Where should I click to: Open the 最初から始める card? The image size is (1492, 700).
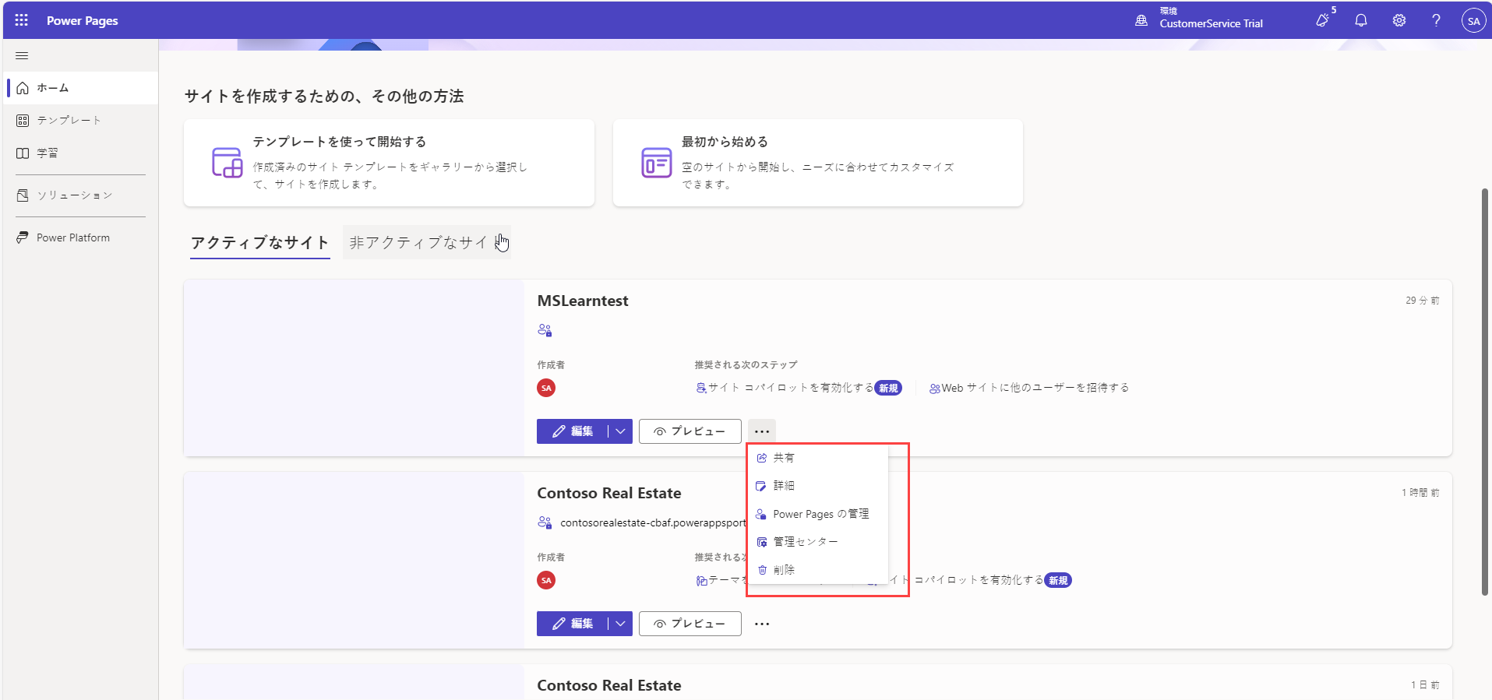click(818, 163)
